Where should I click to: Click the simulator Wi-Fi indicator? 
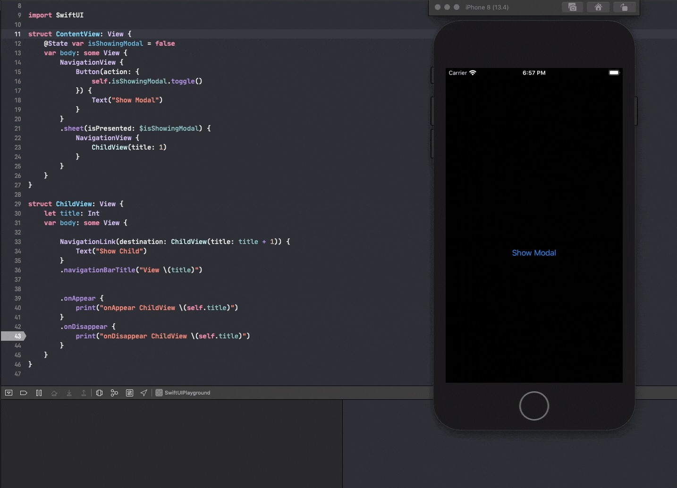(473, 73)
